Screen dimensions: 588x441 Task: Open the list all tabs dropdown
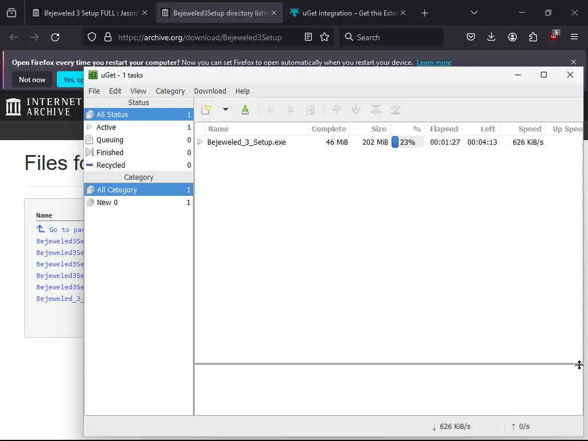point(474,13)
